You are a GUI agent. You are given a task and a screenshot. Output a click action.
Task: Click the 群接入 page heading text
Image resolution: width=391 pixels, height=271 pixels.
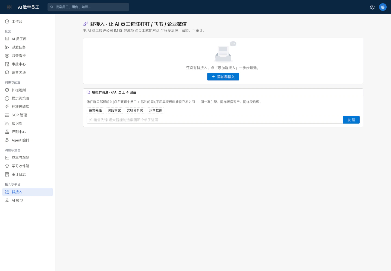click(138, 24)
